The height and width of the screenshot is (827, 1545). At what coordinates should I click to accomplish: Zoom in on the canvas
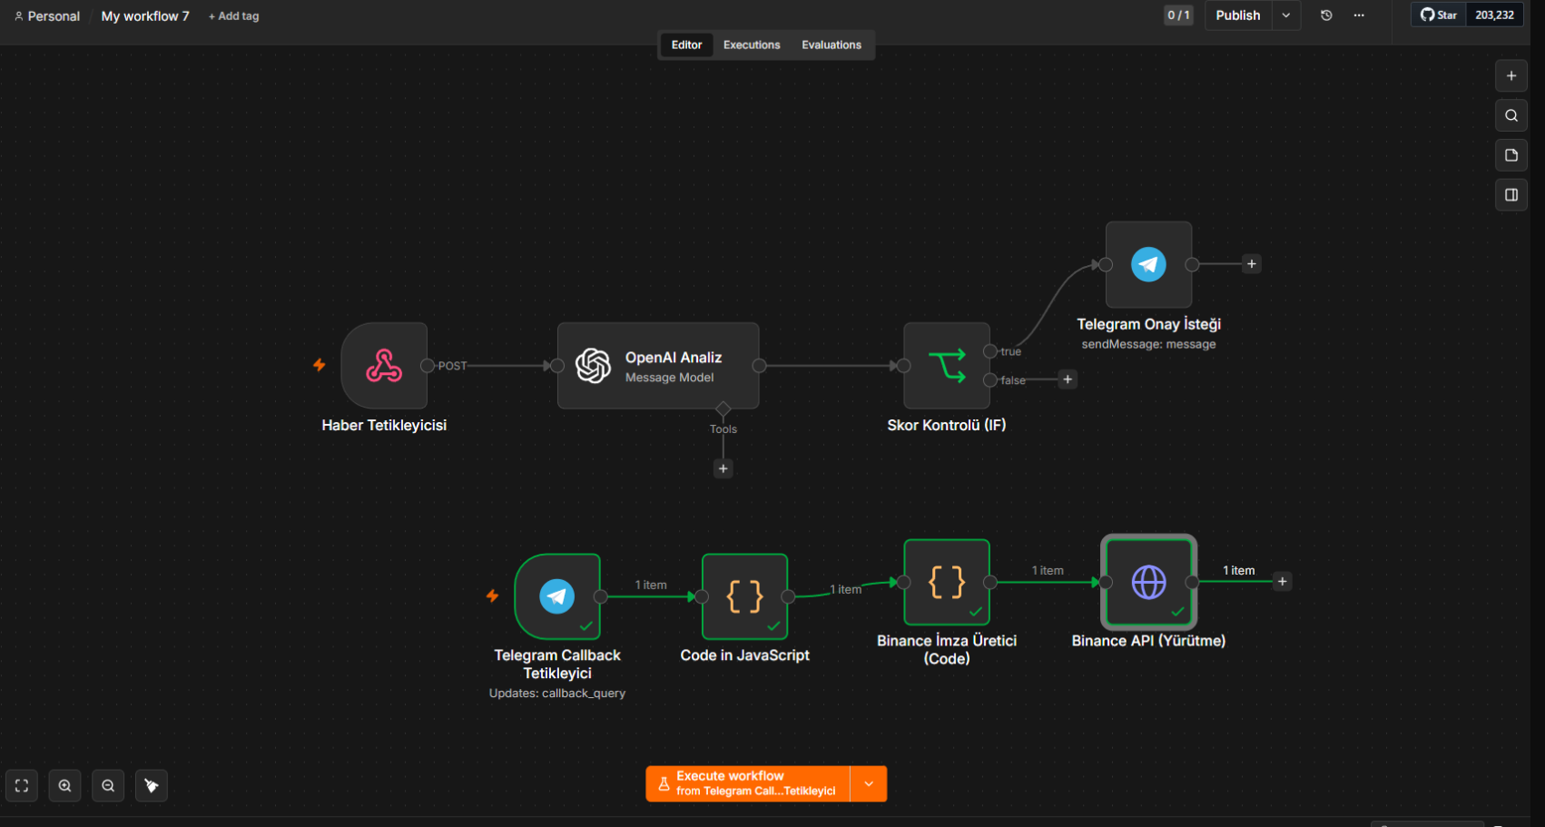point(65,785)
